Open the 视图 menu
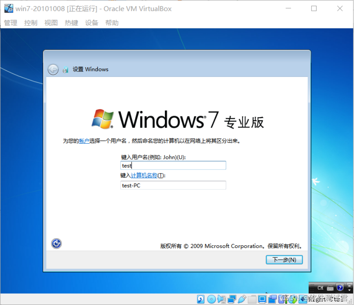This screenshot has width=354, height=305. (51, 23)
